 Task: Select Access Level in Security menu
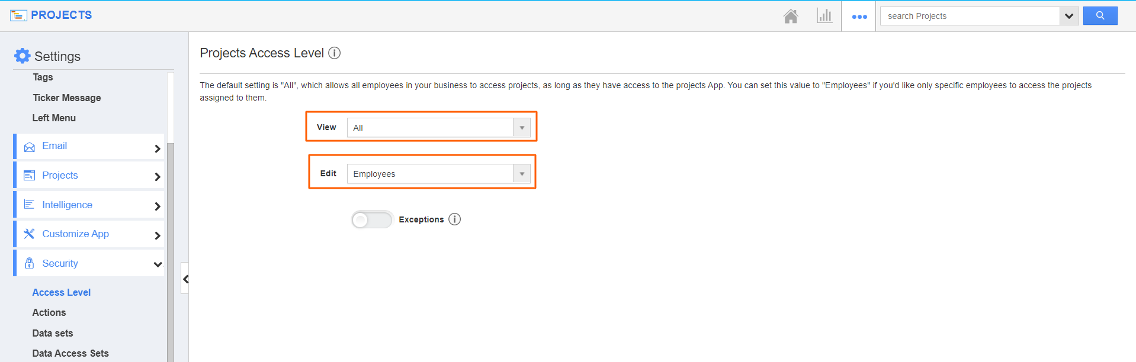62,292
